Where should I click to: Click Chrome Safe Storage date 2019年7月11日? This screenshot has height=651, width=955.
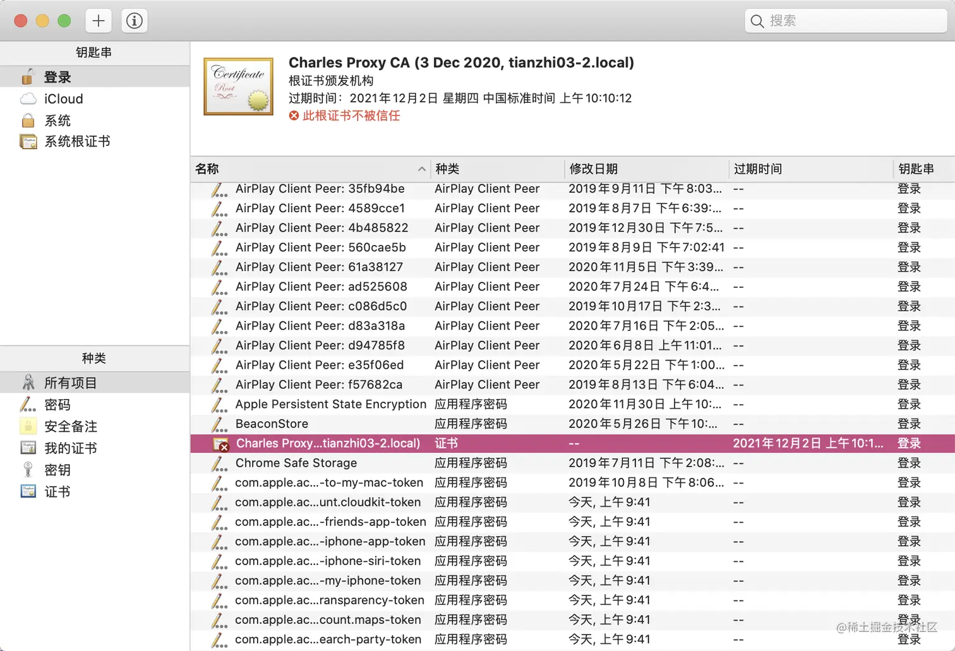(646, 463)
